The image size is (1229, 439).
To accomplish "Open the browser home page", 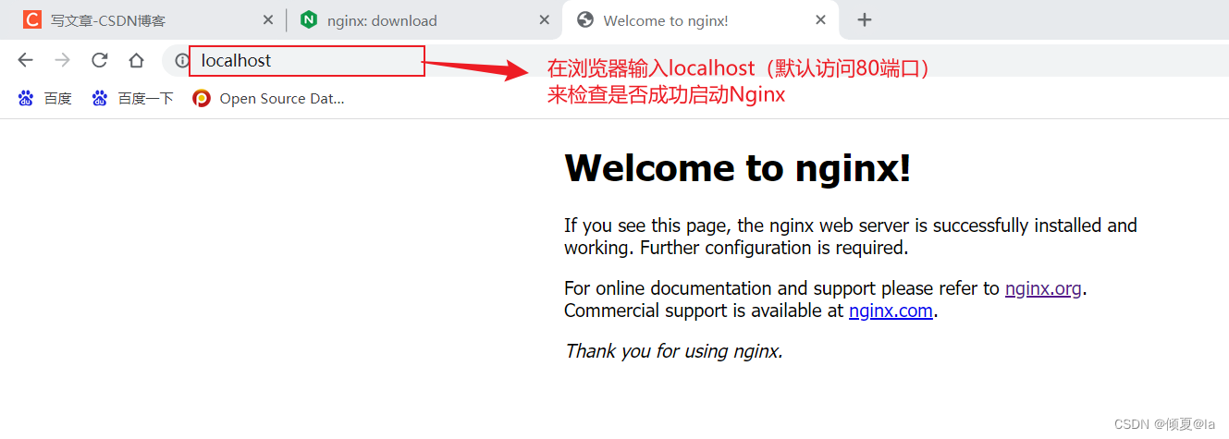I will pyautogui.click(x=136, y=60).
